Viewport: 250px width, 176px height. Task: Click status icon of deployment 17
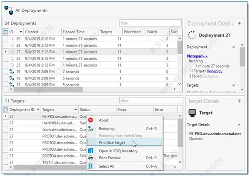click(12, 84)
